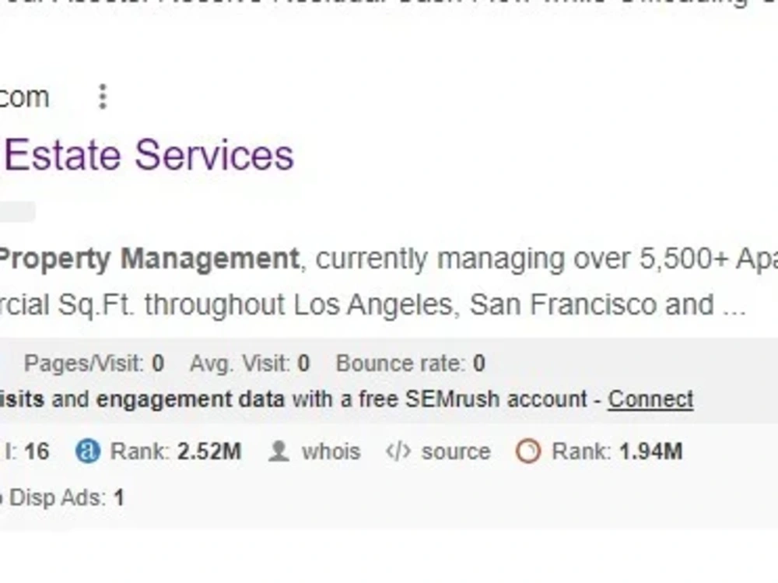Click the value 16 metric

click(37, 451)
